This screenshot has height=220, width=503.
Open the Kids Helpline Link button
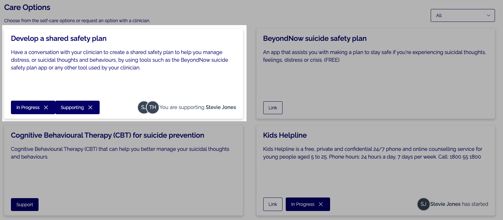coord(273,204)
